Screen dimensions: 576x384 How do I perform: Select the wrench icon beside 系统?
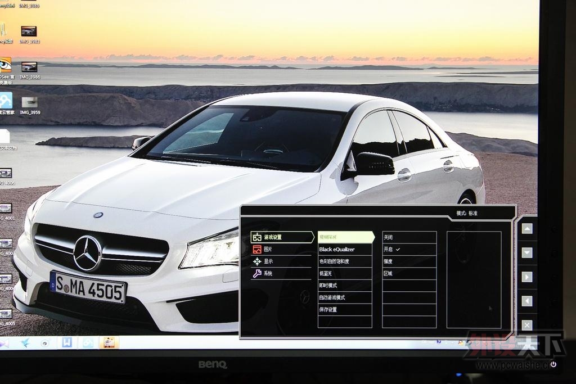tap(256, 273)
